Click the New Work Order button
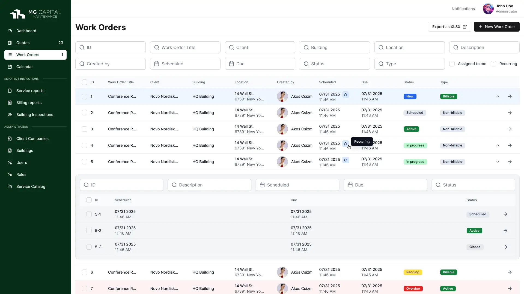524x294 pixels. (x=496, y=27)
